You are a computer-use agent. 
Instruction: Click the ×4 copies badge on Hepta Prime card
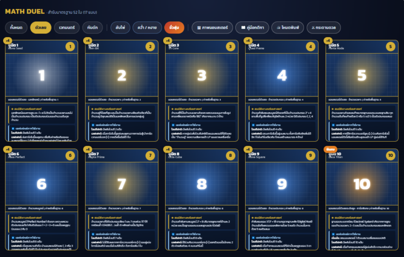(x=88, y=149)
